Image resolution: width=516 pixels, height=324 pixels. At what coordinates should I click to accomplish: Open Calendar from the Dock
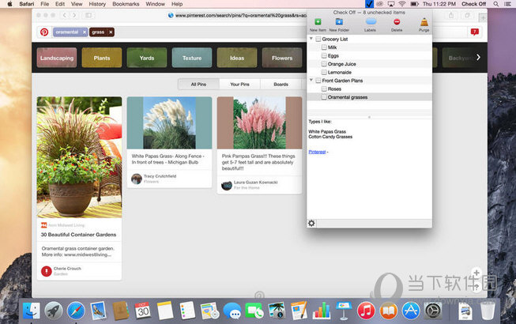[143, 311]
